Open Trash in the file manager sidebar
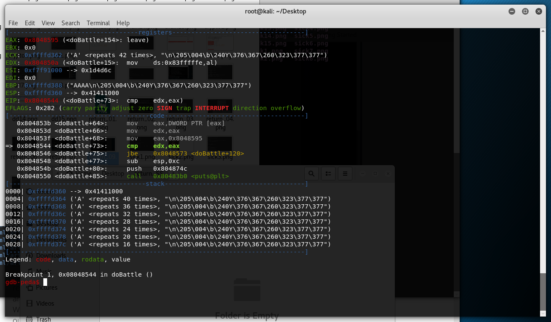 (x=43, y=319)
